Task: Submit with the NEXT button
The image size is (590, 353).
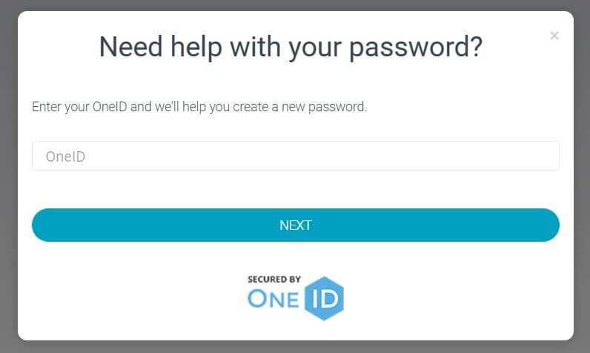Action: point(296,225)
